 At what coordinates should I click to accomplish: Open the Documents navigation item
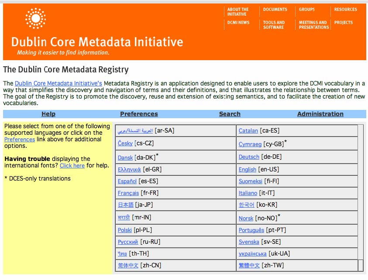[275, 9]
